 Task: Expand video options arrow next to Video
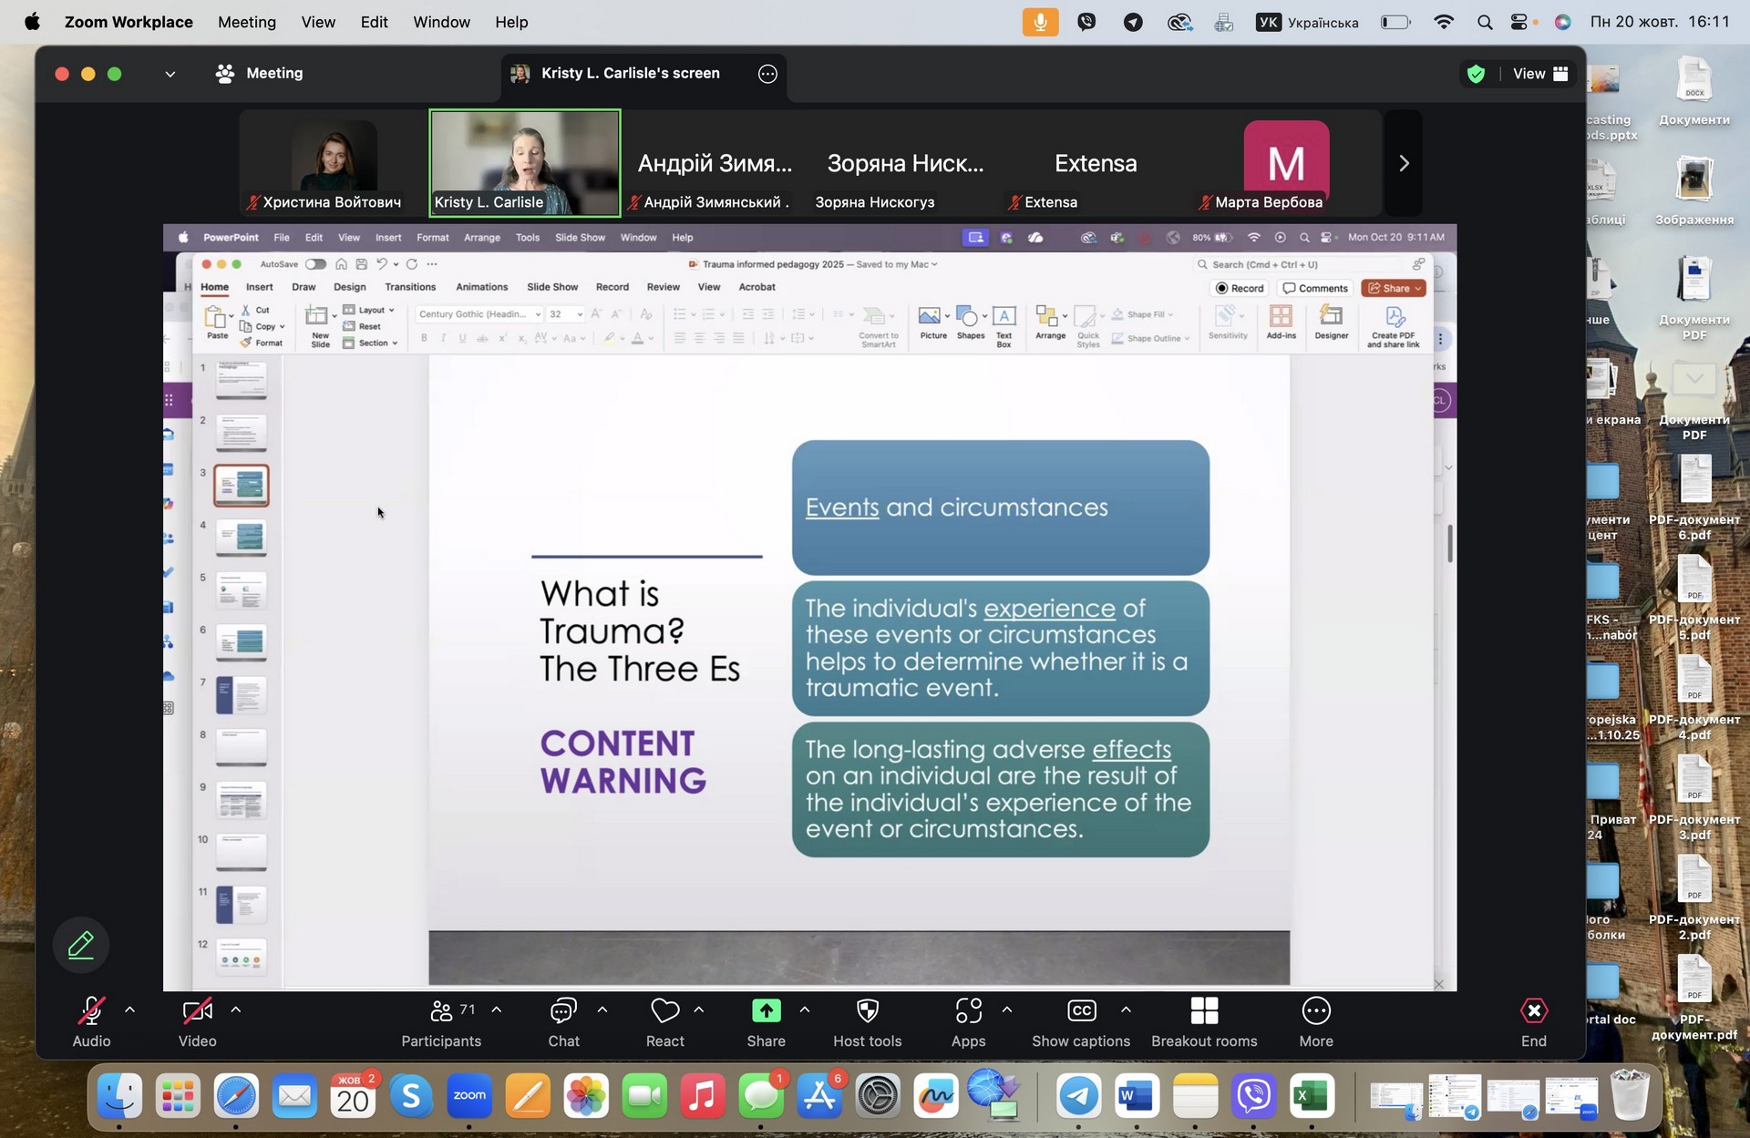pos(236,1010)
